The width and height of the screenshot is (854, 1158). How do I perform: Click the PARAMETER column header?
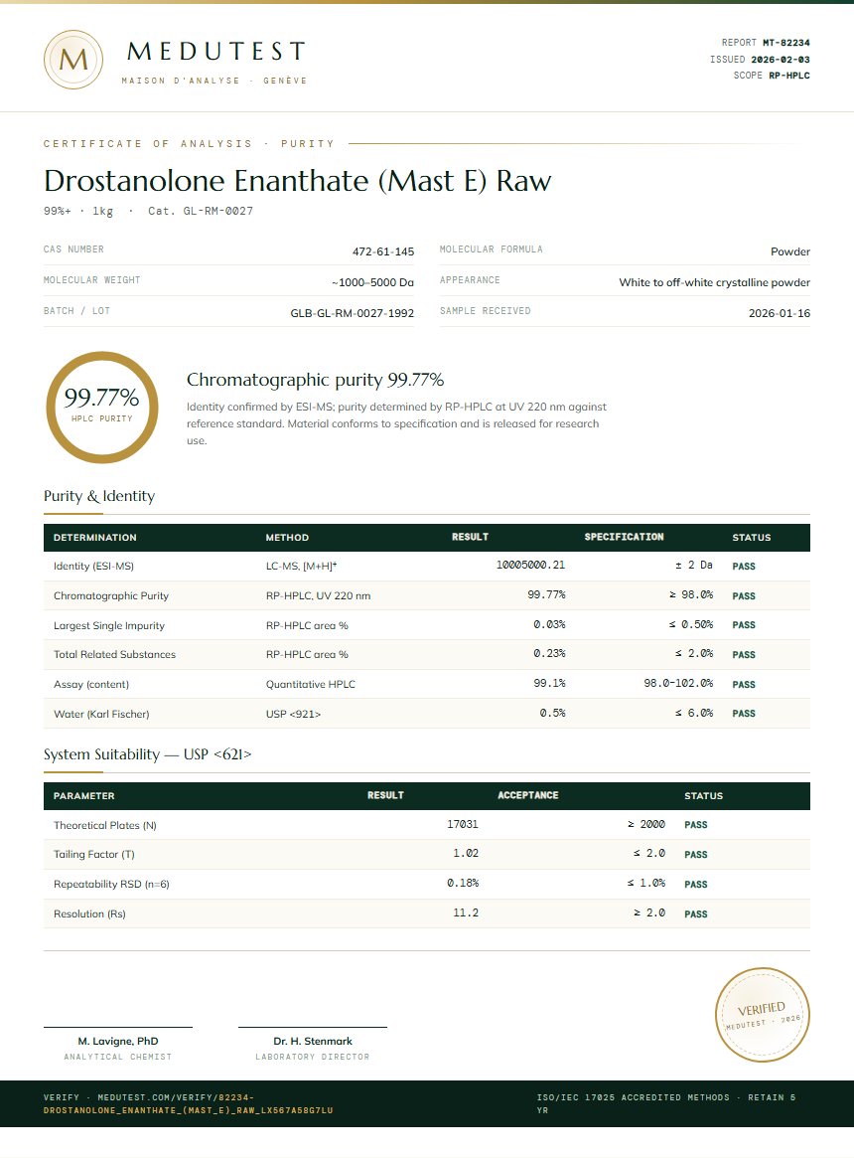(84, 796)
